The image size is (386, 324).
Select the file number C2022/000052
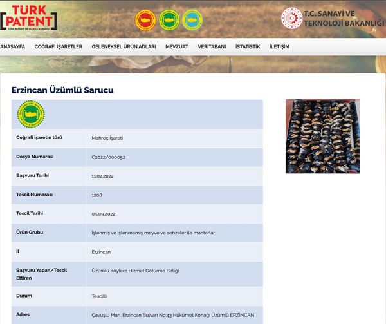pos(108,157)
